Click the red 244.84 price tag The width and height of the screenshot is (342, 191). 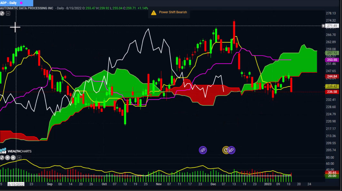tap(332, 76)
